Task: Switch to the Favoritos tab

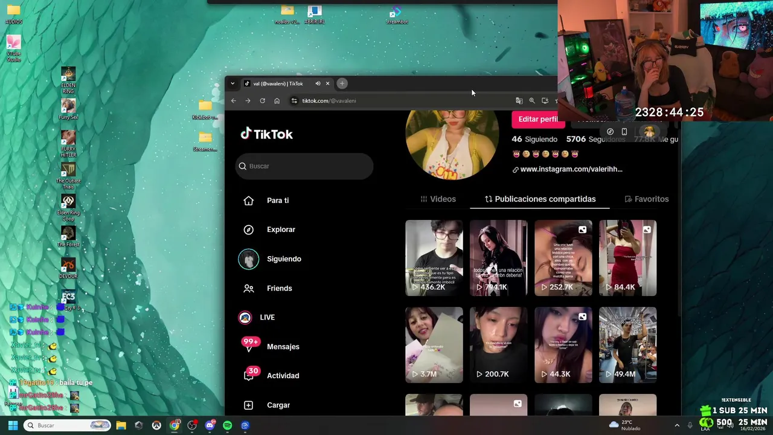Action: coord(646,199)
